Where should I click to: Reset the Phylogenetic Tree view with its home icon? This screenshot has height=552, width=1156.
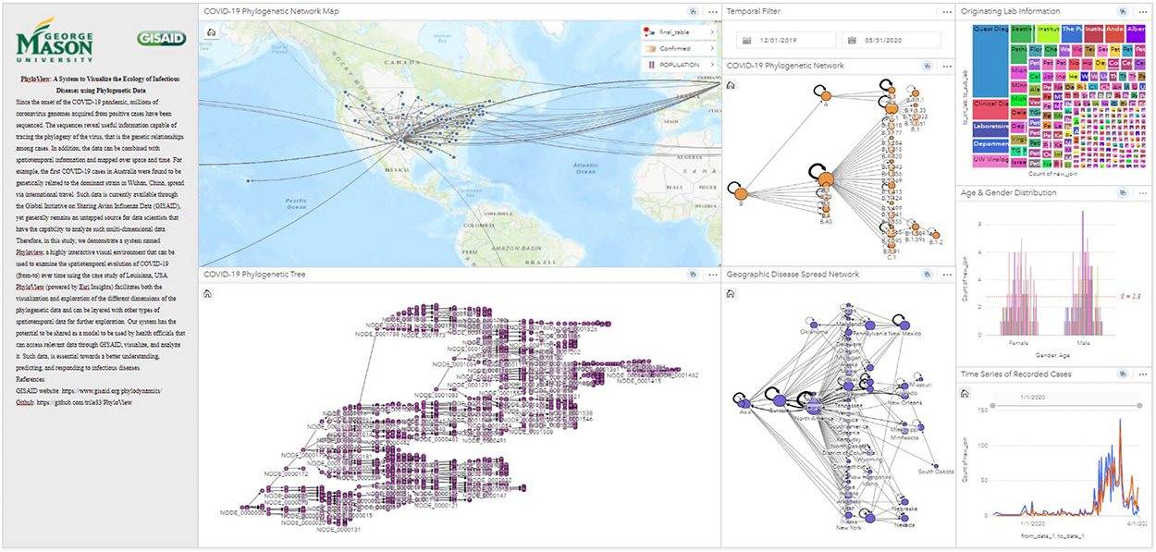coord(211,293)
